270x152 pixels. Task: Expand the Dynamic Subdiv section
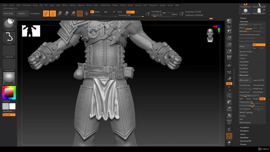[246, 52]
